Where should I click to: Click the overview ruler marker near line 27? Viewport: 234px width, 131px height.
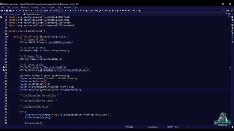[230, 68]
